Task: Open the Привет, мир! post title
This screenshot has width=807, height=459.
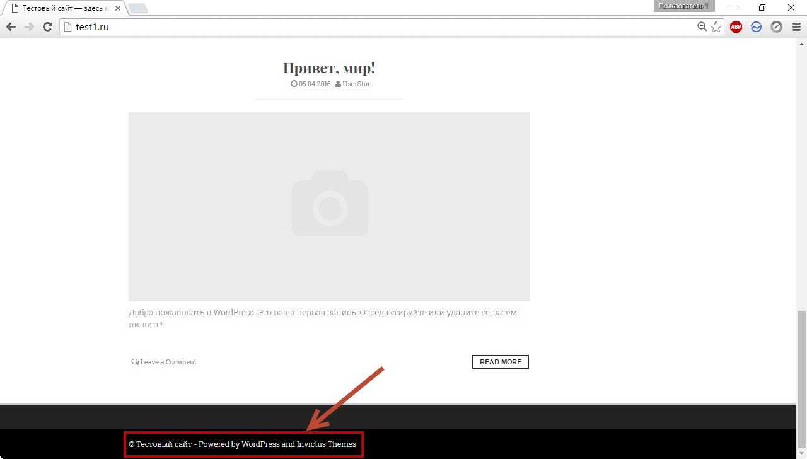Action: pos(328,68)
